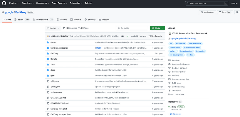Open the Code of conduct link
The height and width of the screenshot is (117, 240).
click(179, 68)
